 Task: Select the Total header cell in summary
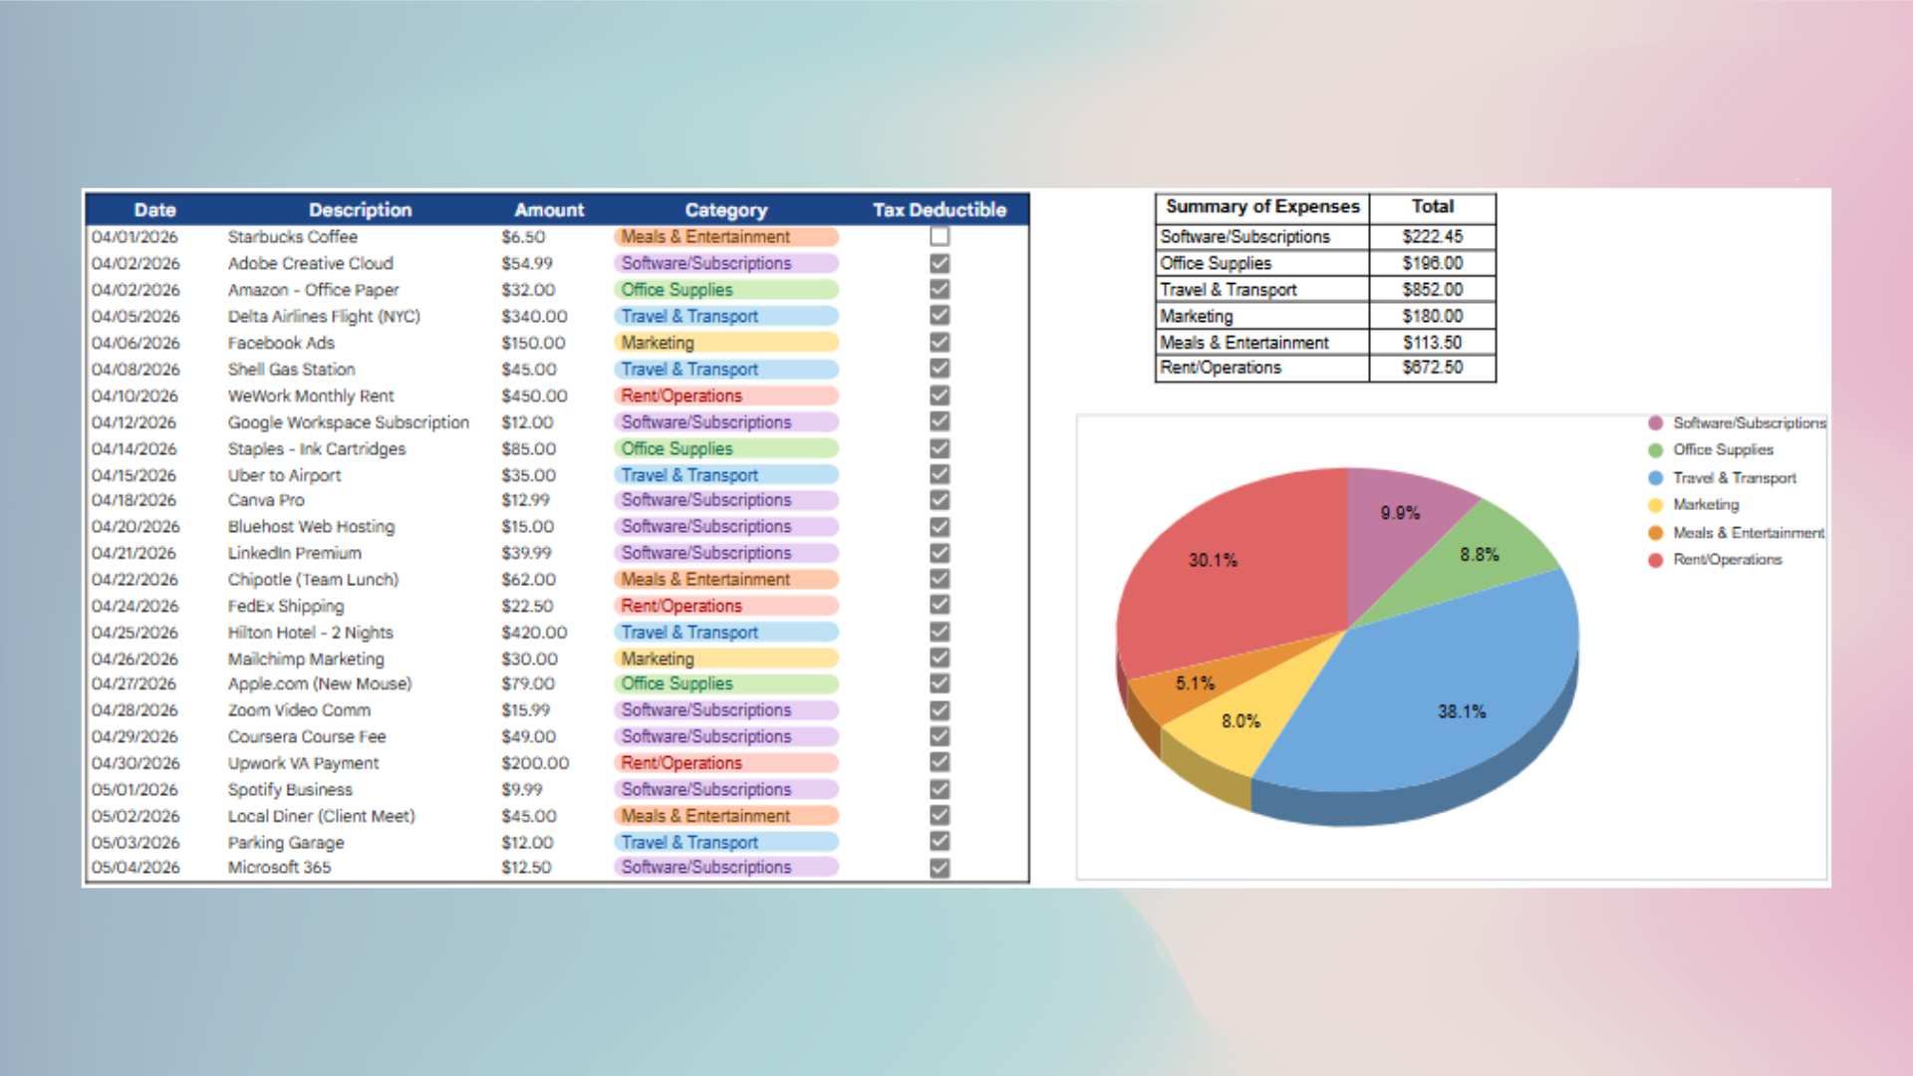coord(1433,207)
